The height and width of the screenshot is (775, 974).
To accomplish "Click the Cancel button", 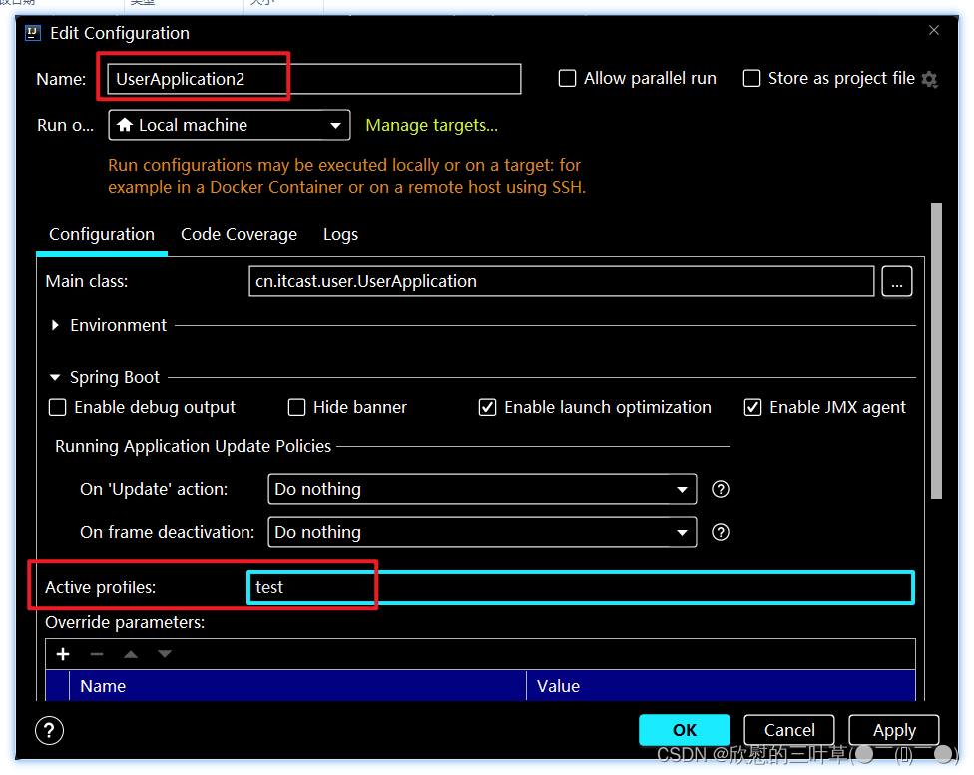I will coord(789,730).
